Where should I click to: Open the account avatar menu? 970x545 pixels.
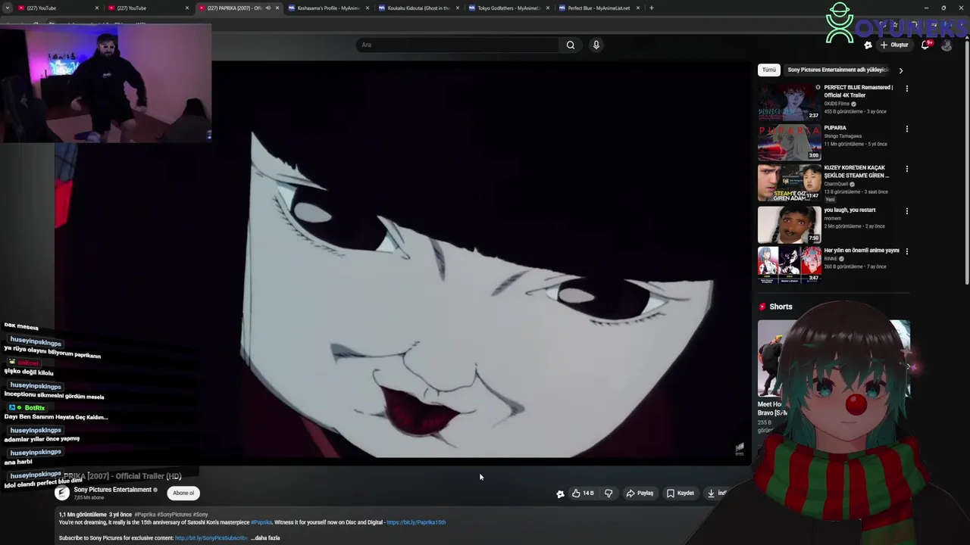pos(947,45)
